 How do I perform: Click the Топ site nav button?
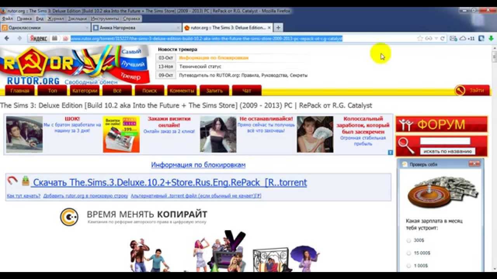[x=52, y=91]
